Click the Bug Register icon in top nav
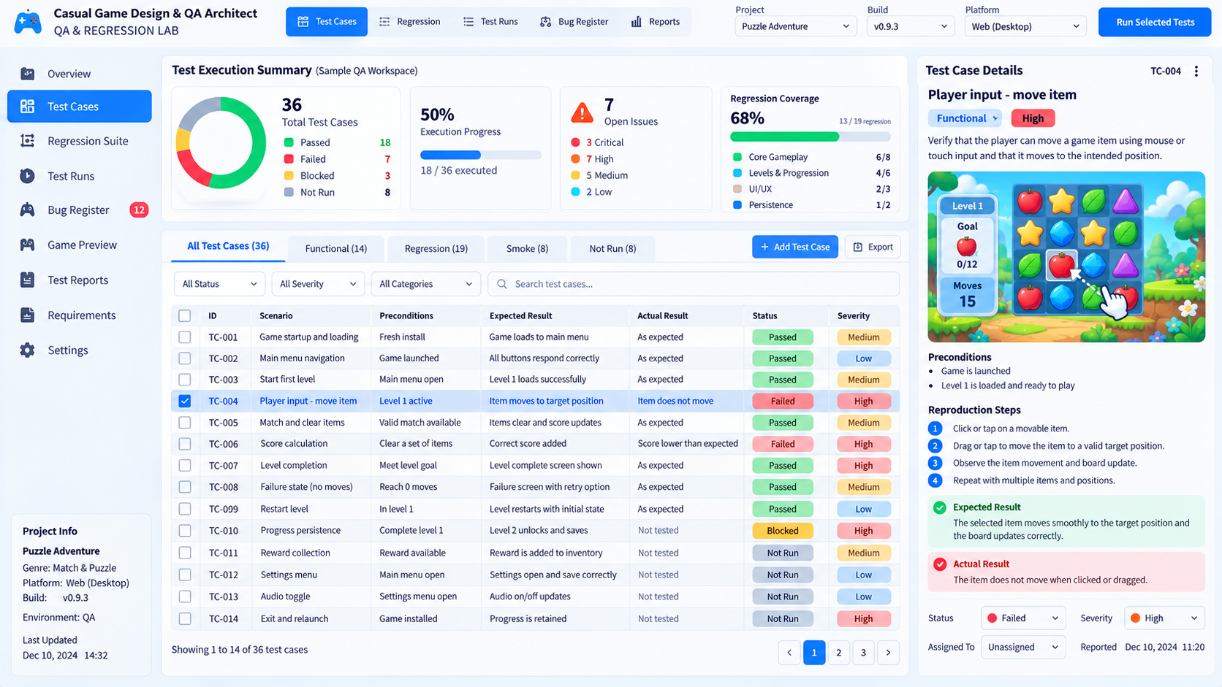This screenshot has width=1222, height=687. [546, 22]
